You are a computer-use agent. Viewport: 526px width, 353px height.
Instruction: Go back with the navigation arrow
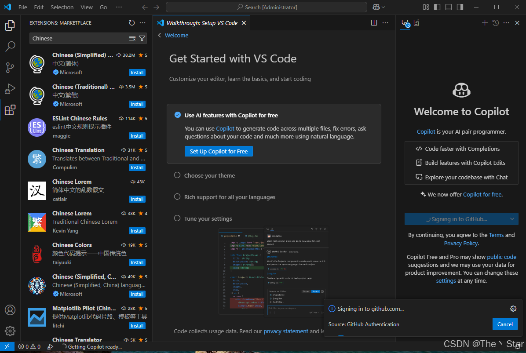click(x=145, y=7)
